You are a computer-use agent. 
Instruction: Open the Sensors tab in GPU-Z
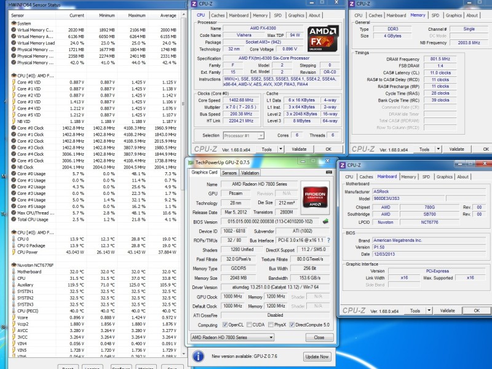pos(229,173)
